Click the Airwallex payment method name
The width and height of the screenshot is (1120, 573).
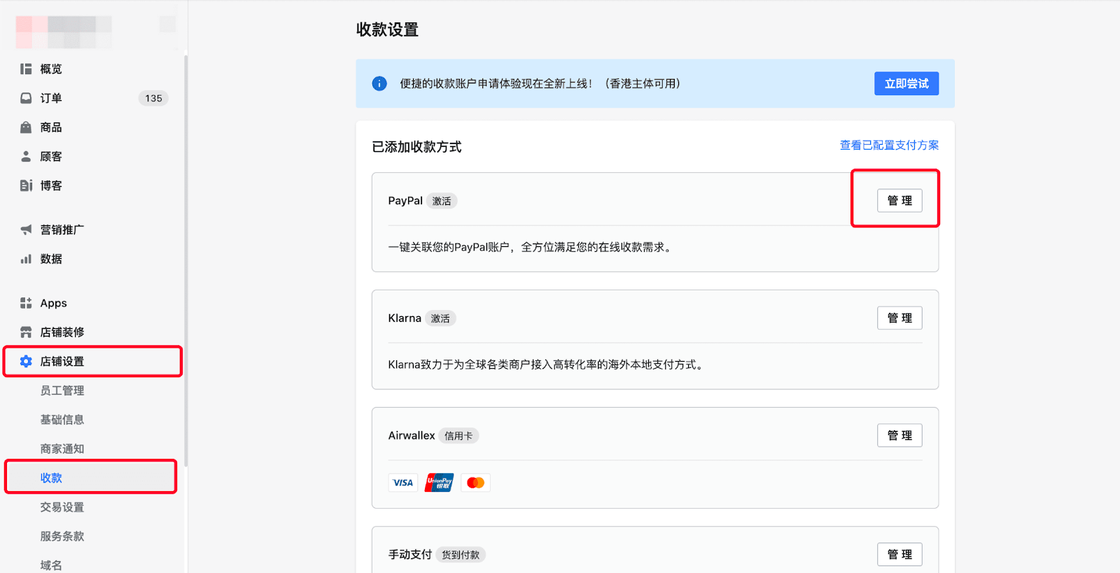[412, 435]
